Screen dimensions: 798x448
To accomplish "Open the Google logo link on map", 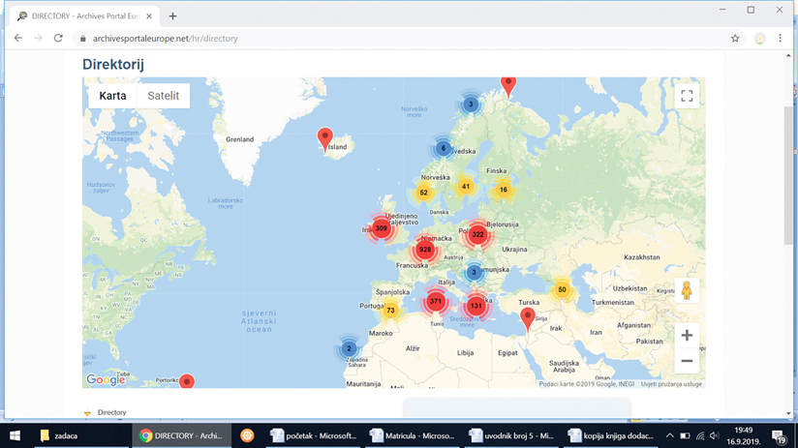I will tap(106, 379).
